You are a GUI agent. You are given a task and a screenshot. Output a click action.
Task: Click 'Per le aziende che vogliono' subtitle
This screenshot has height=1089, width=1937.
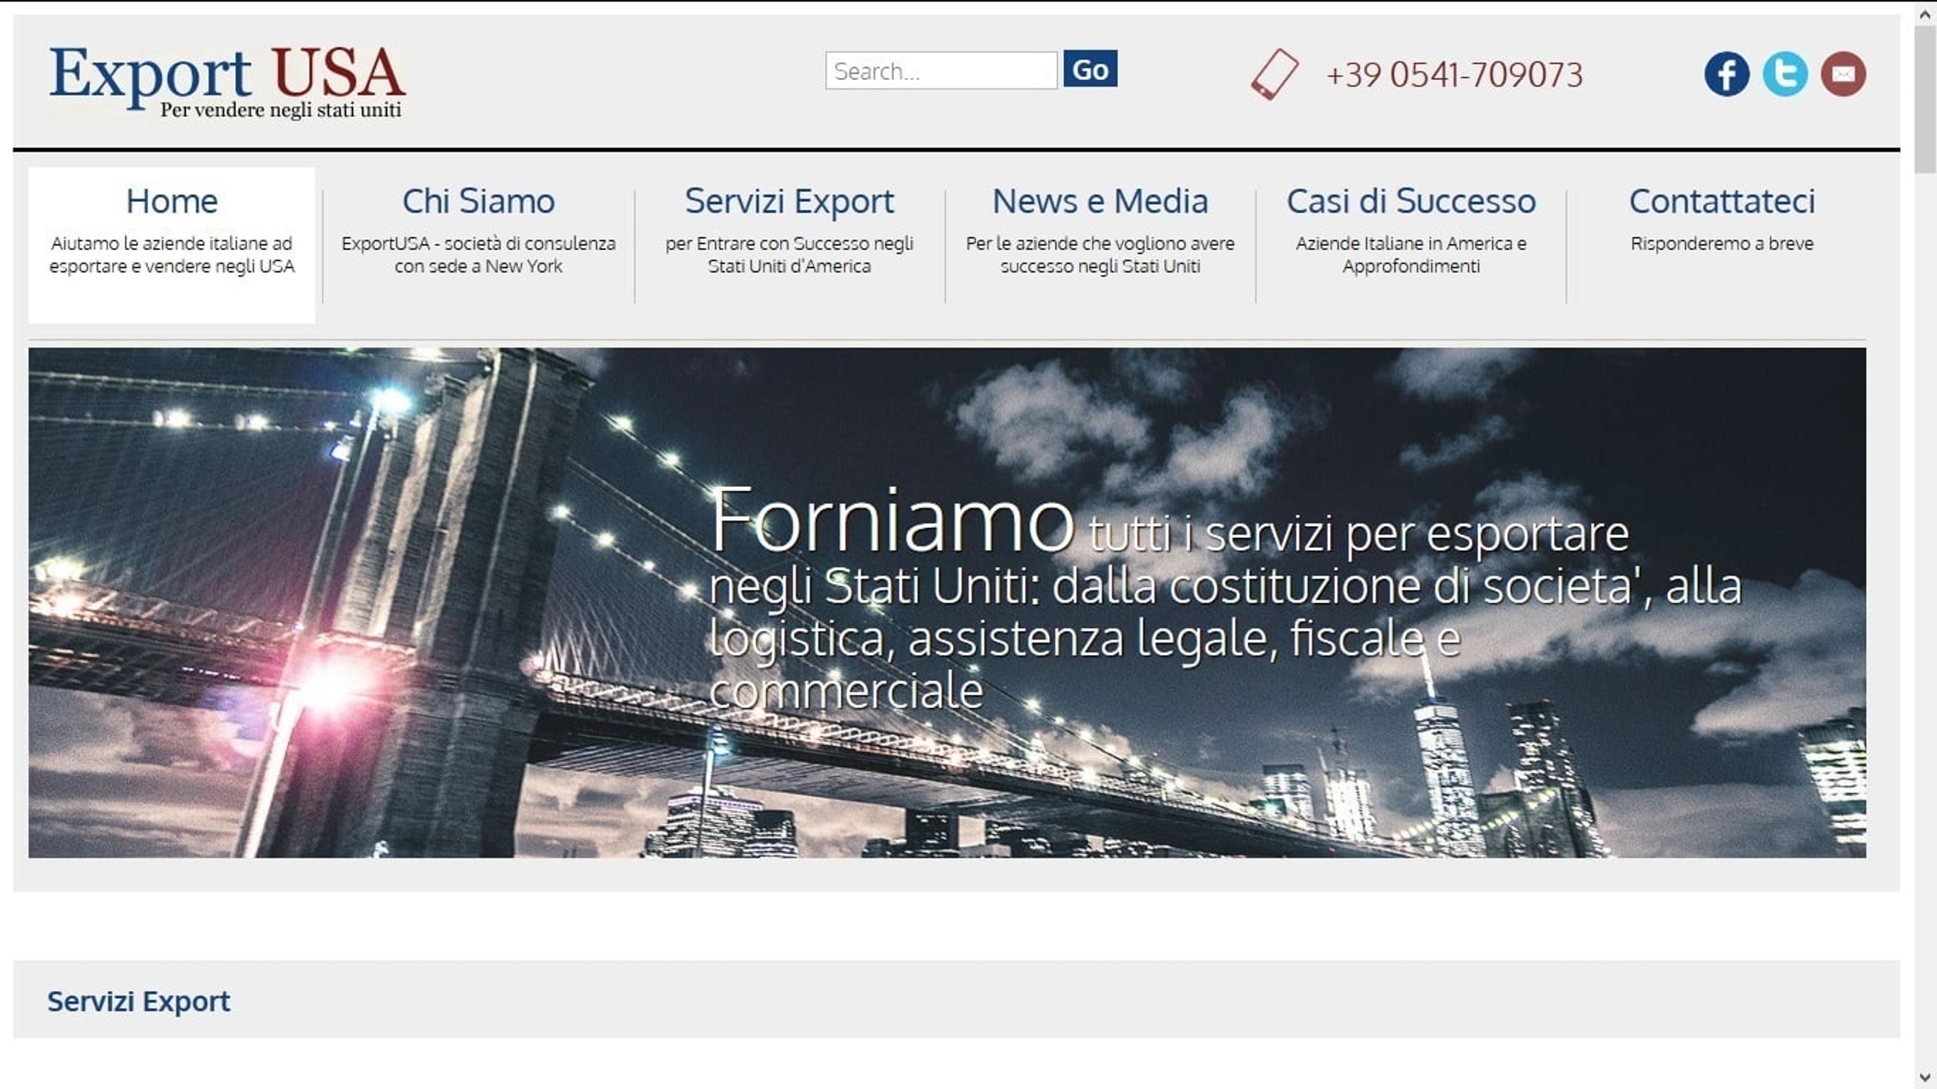(x=1100, y=254)
